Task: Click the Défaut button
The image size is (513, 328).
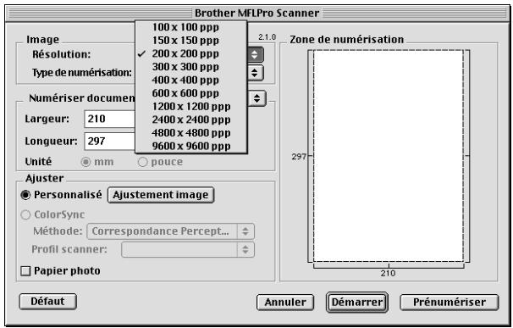Action: click(x=47, y=302)
